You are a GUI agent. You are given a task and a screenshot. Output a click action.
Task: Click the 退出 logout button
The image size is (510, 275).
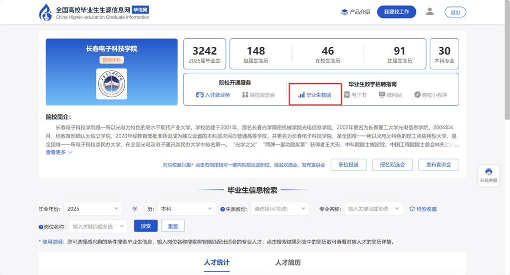click(455, 12)
